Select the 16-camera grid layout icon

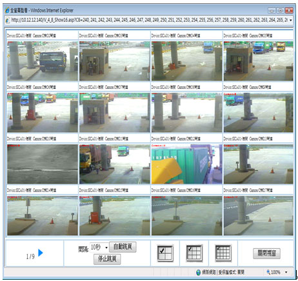pos(223,253)
